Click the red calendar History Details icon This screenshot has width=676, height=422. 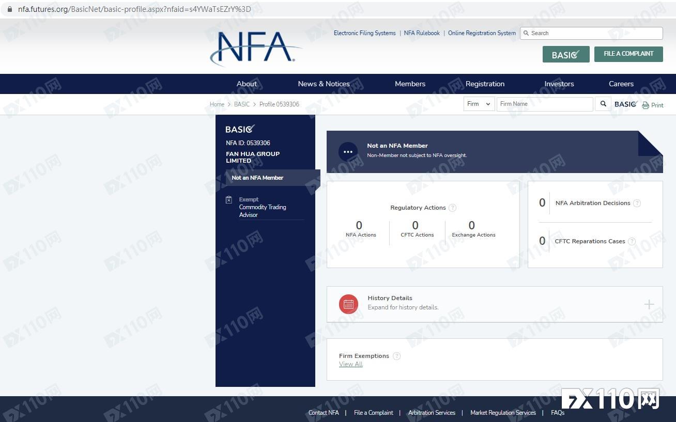click(348, 304)
